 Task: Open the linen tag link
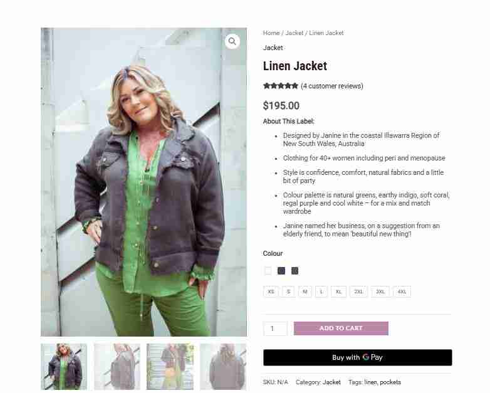[x=370, y=382]
